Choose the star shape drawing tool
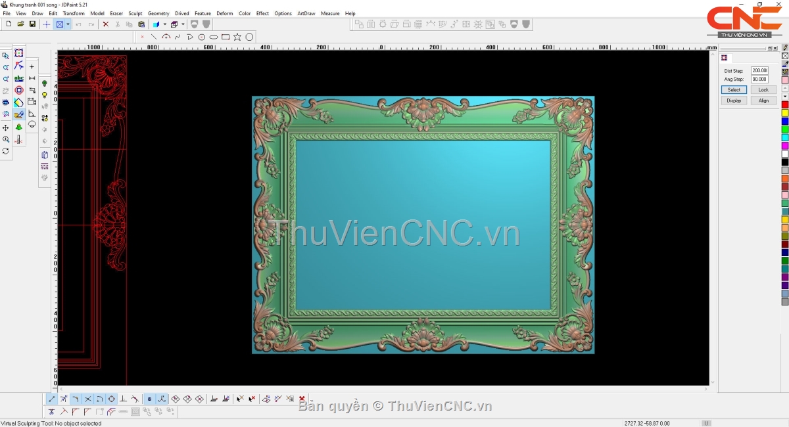789x427 pixels. 237,37
